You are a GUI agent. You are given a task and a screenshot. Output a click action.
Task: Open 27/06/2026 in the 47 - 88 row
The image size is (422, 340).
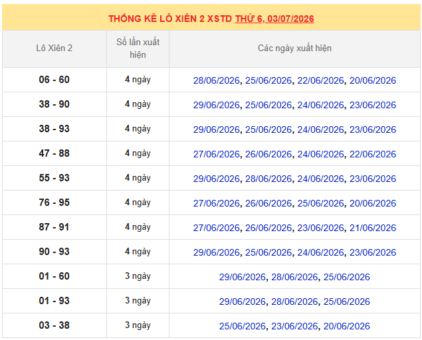click(x=217, y=154)
